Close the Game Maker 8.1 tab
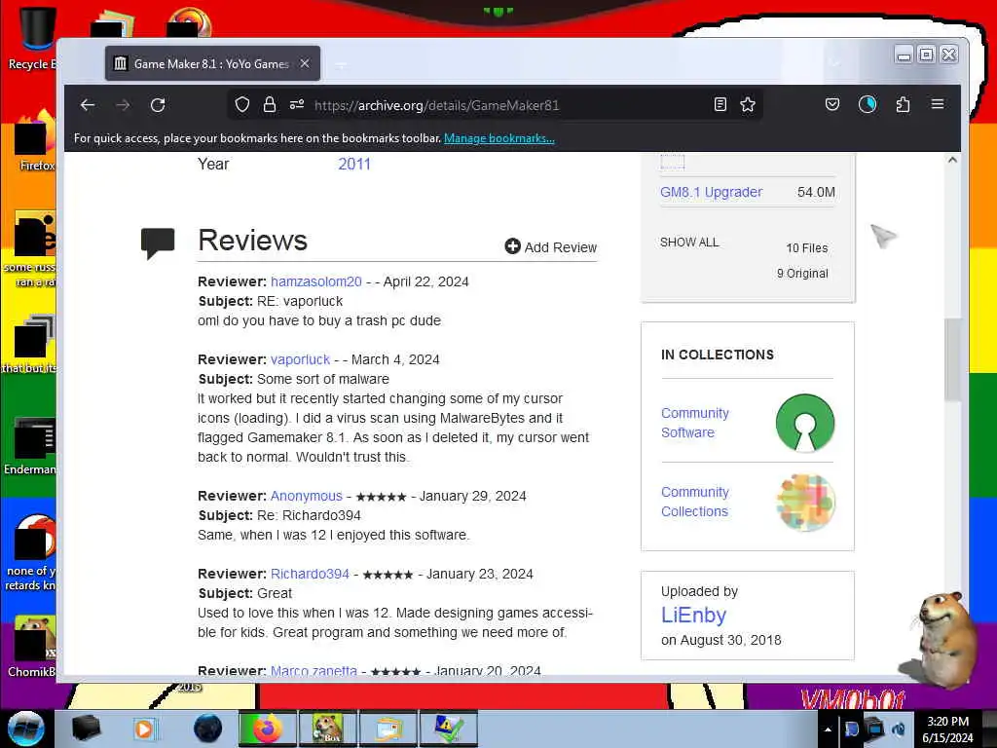This screenshot has height=748, width=997. (305, 63)
